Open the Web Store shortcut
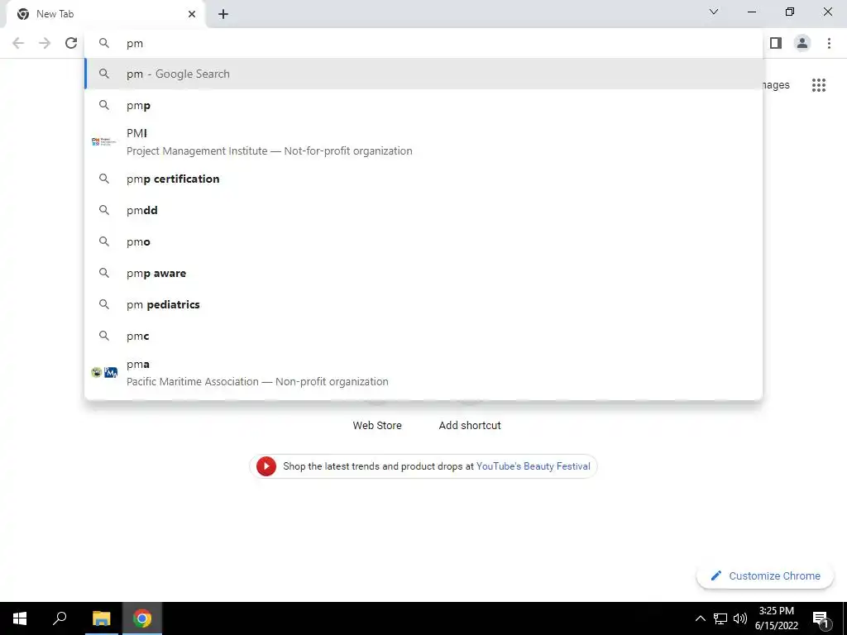This screenshot has width=847, height=635. [x=377, y=425]
